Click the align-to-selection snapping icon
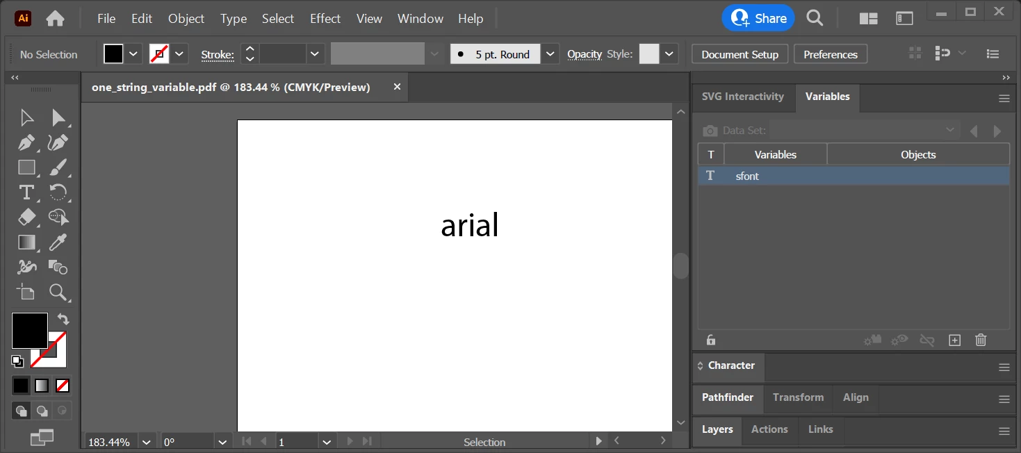Image resolution: width=1021 pixels, height=453 pixels. tap(942, 53)
